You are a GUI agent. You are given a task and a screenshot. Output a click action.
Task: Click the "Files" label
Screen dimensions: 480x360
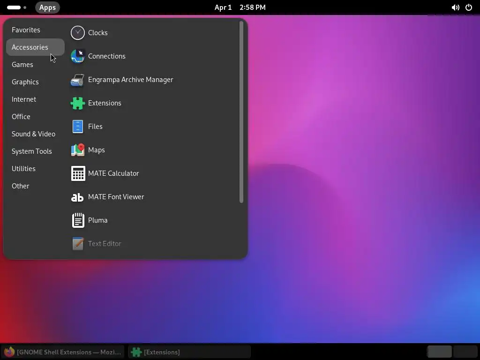coord(95,127)
